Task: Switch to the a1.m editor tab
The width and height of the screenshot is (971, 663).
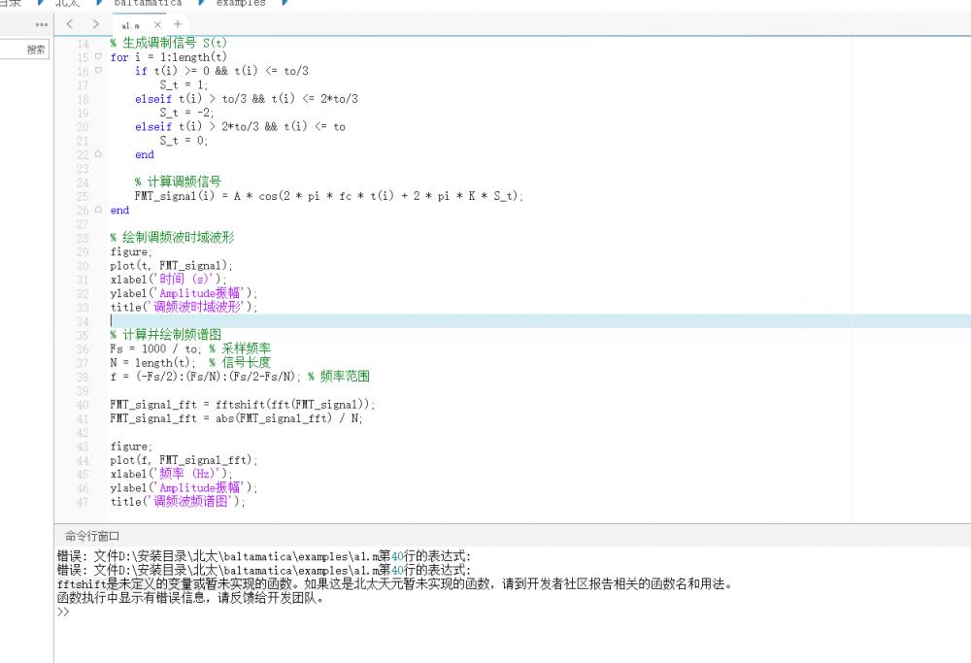Action: pos(131,25)
